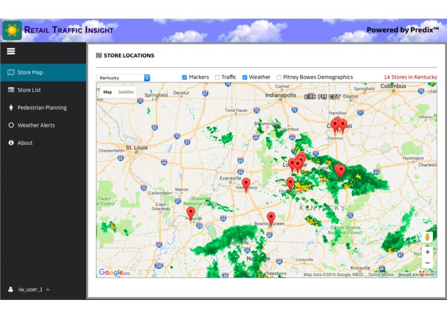This screenshot has height=318, width=447.
Task: Click the iw_user_1 user avatar icon
Action: [x=10, y=290]
